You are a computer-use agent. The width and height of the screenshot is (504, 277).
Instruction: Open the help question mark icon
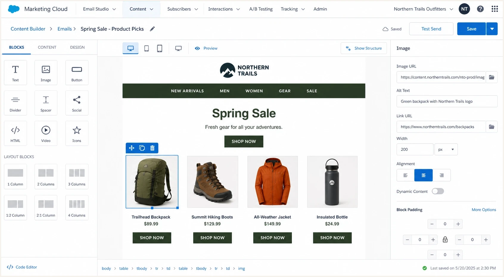click(x=480, y=9)
